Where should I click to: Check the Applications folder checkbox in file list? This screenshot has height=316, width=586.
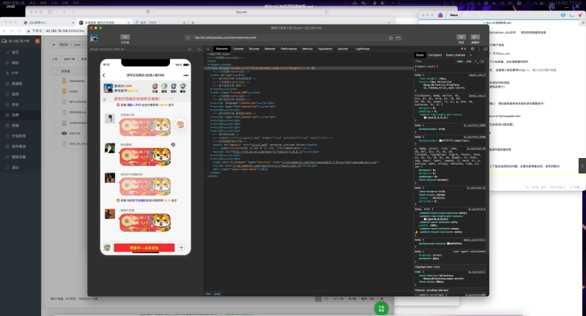[x=54, y=81]
